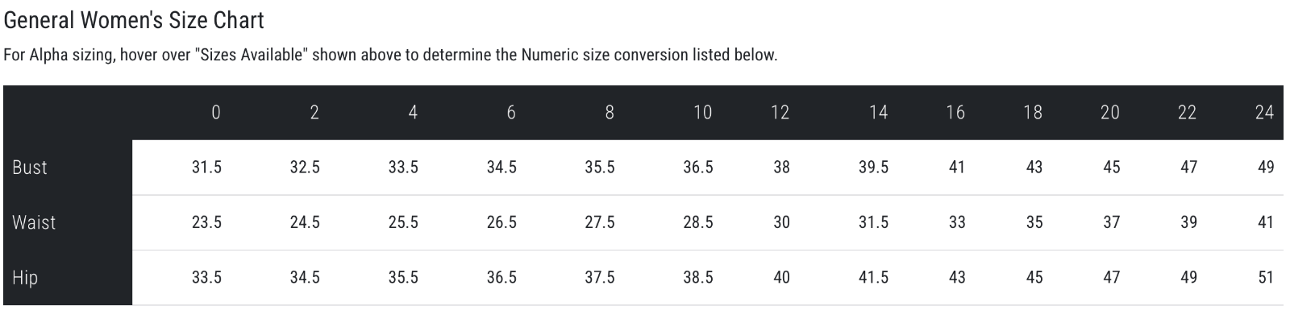Click the Bust row label
The image size is (1290, 323).
(30, 168)
